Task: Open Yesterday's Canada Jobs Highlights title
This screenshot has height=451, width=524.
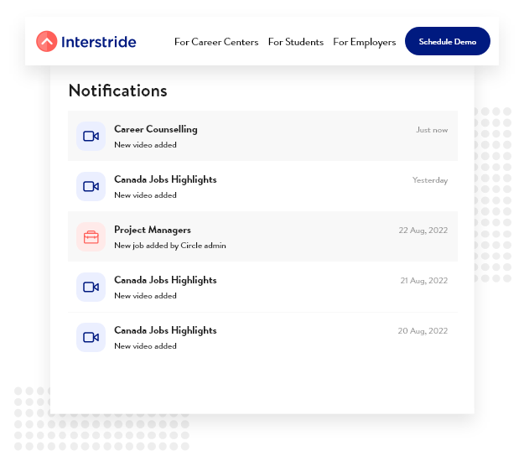Action: tap(165, 179)
